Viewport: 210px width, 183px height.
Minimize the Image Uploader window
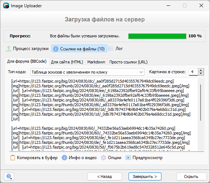pyautogui.click(x=168, y=5)
